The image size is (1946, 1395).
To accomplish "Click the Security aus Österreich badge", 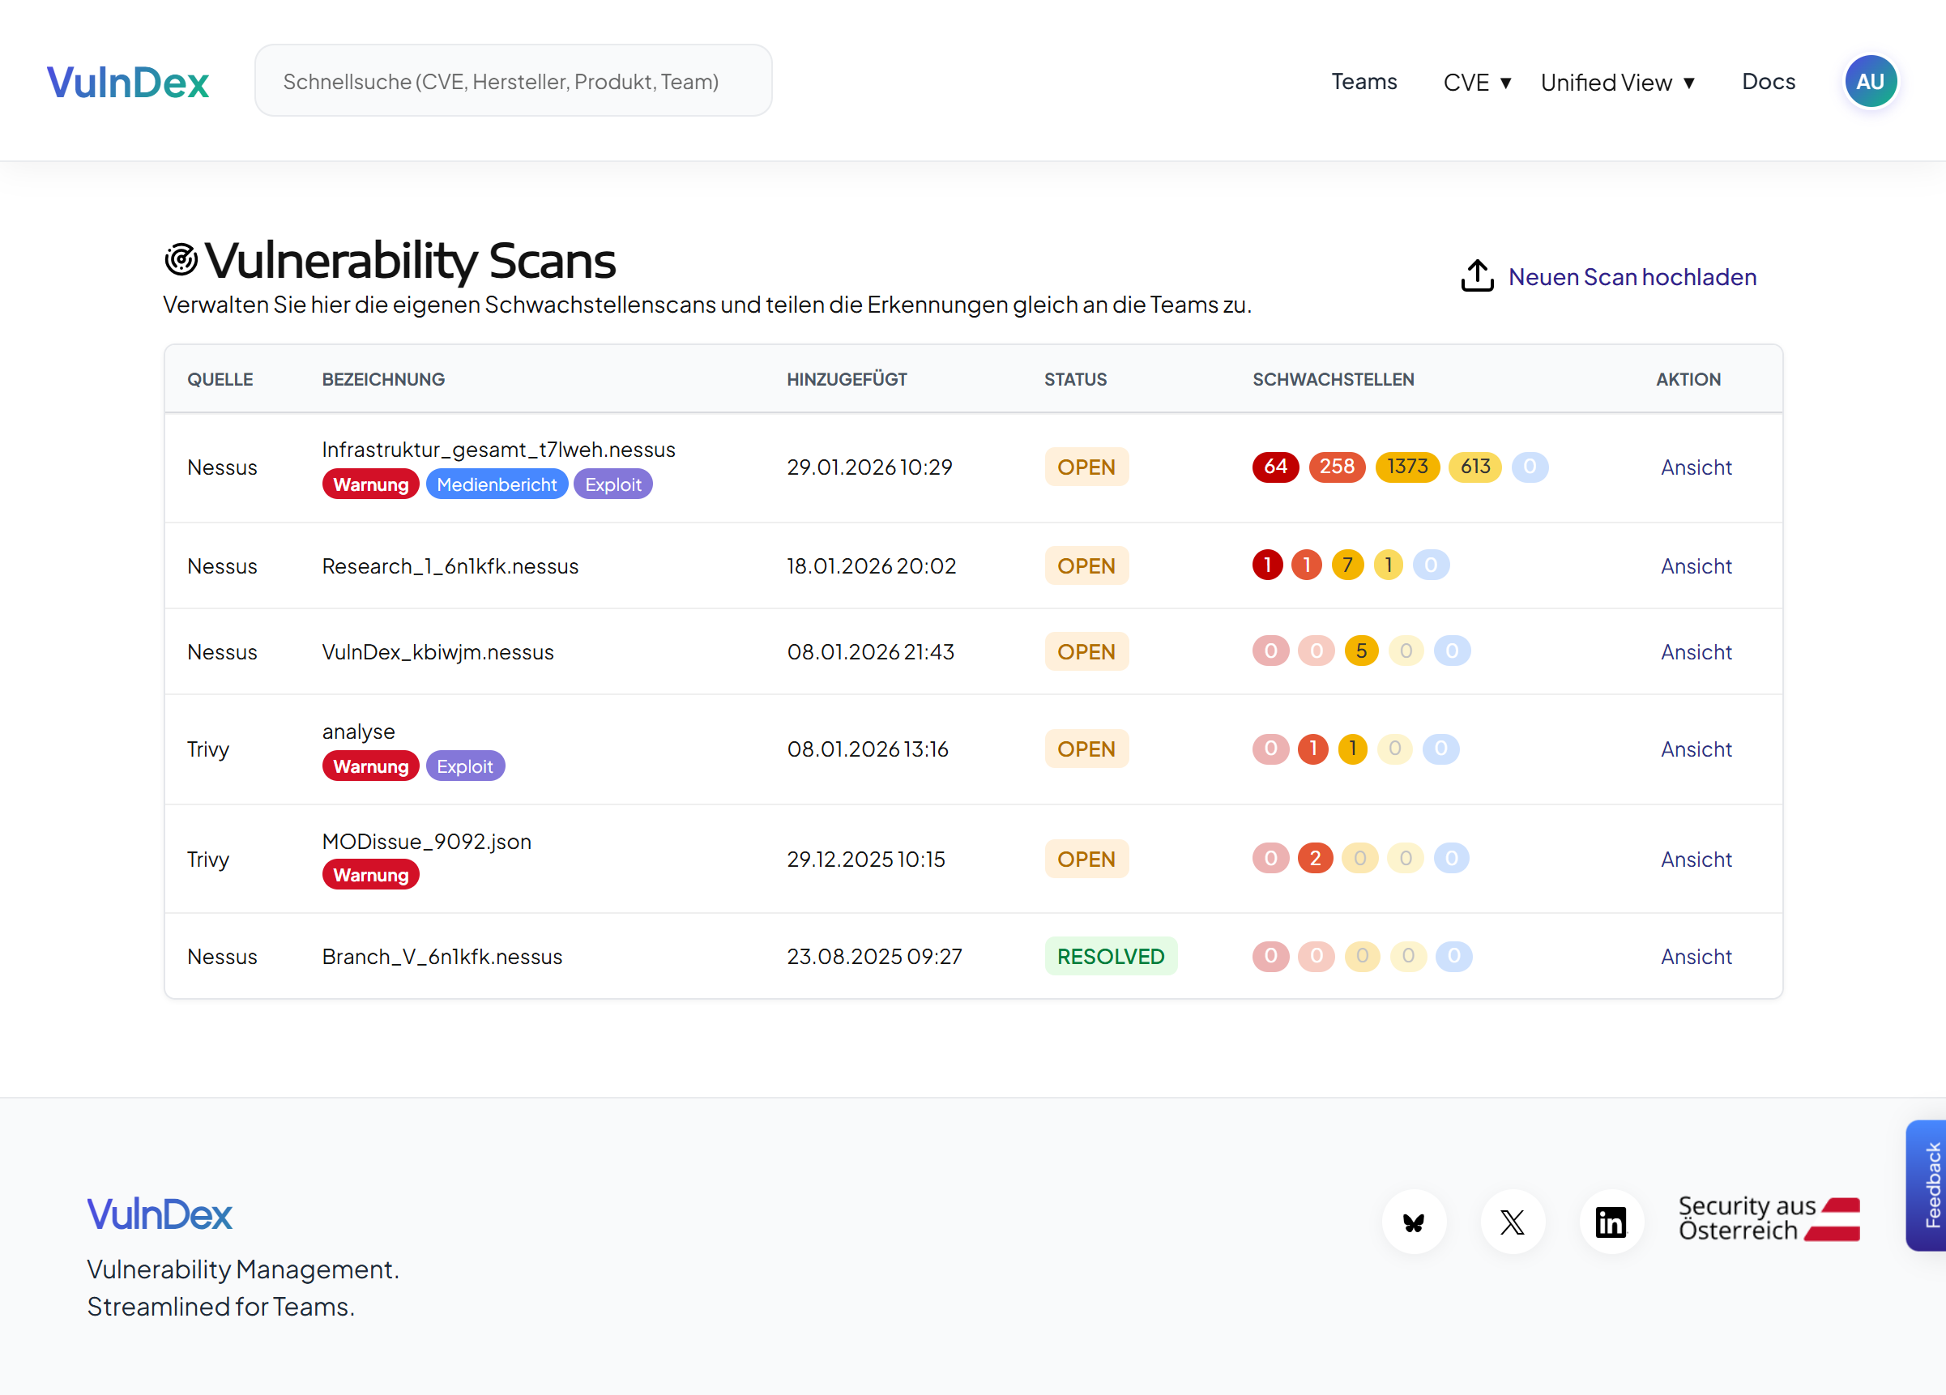I will [x=1769, y=1218].
